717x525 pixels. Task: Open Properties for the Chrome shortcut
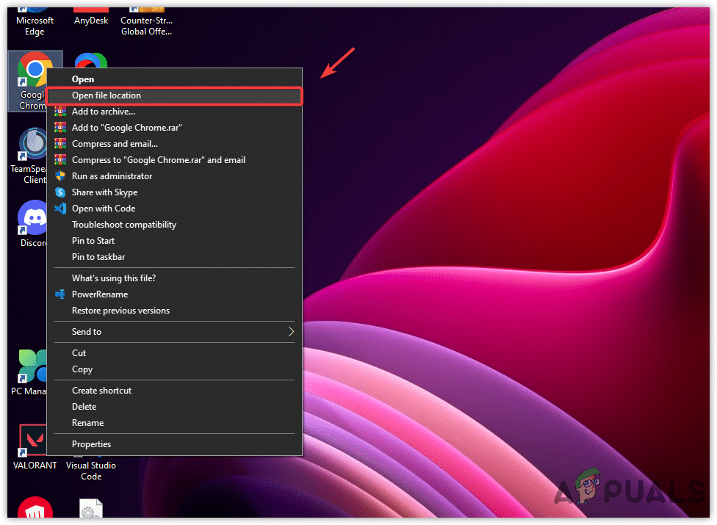[x=91, y=443]
